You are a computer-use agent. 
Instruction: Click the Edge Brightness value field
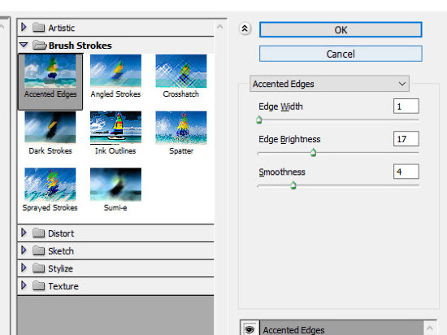click(406, 139)
